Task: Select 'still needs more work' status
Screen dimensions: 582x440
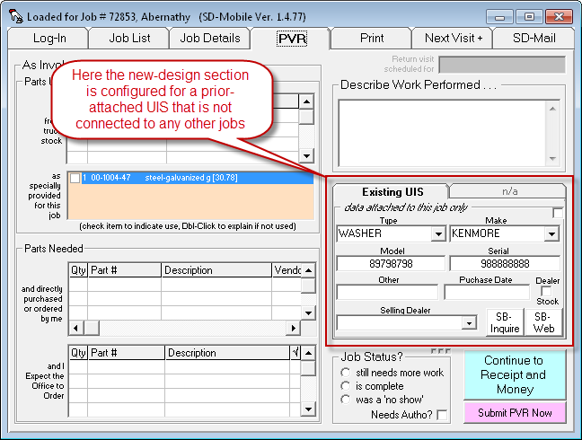Action: [346, 373]
